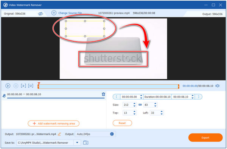Click the bottom-right handle of the yellow selection box
This screenshot has height=149, width=227.
104,36
